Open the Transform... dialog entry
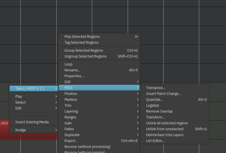The image size is (226, 153). click(156, 117)
